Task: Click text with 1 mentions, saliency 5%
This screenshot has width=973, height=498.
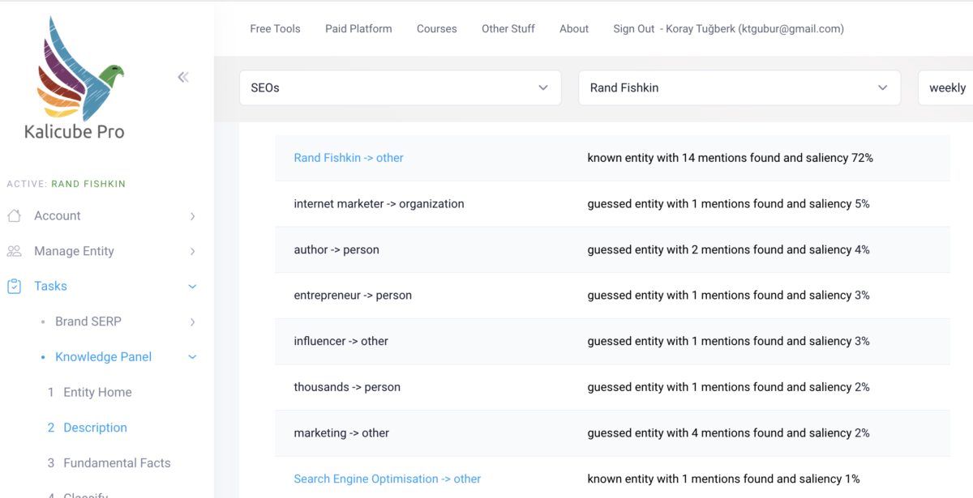Action: pos(728,204)
